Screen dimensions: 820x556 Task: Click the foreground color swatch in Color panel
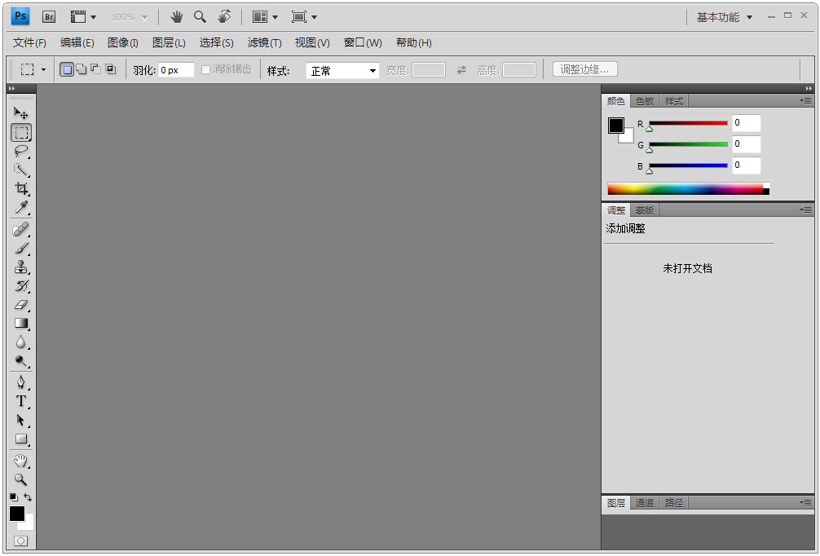616,126
